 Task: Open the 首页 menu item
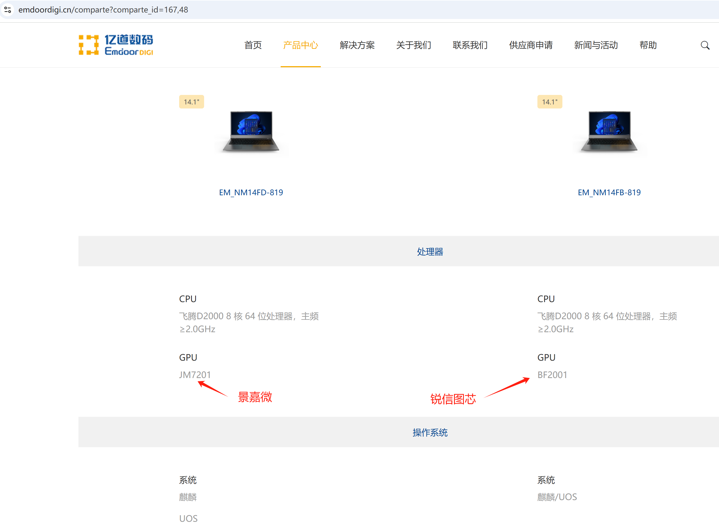(253, 45)
